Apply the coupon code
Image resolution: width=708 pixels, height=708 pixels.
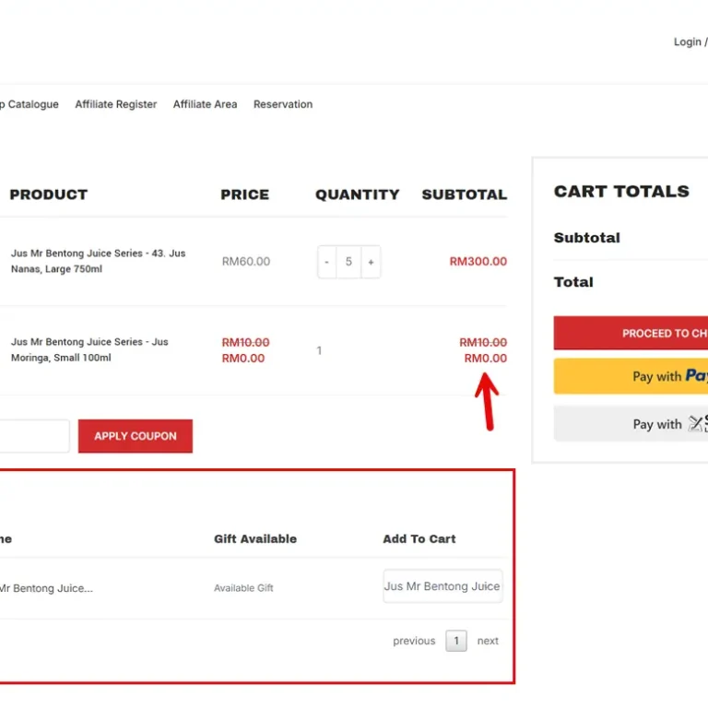click(136, 436)
